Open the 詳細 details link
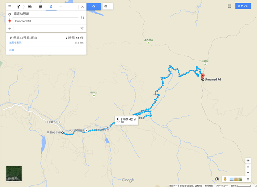 pos(11,50)
